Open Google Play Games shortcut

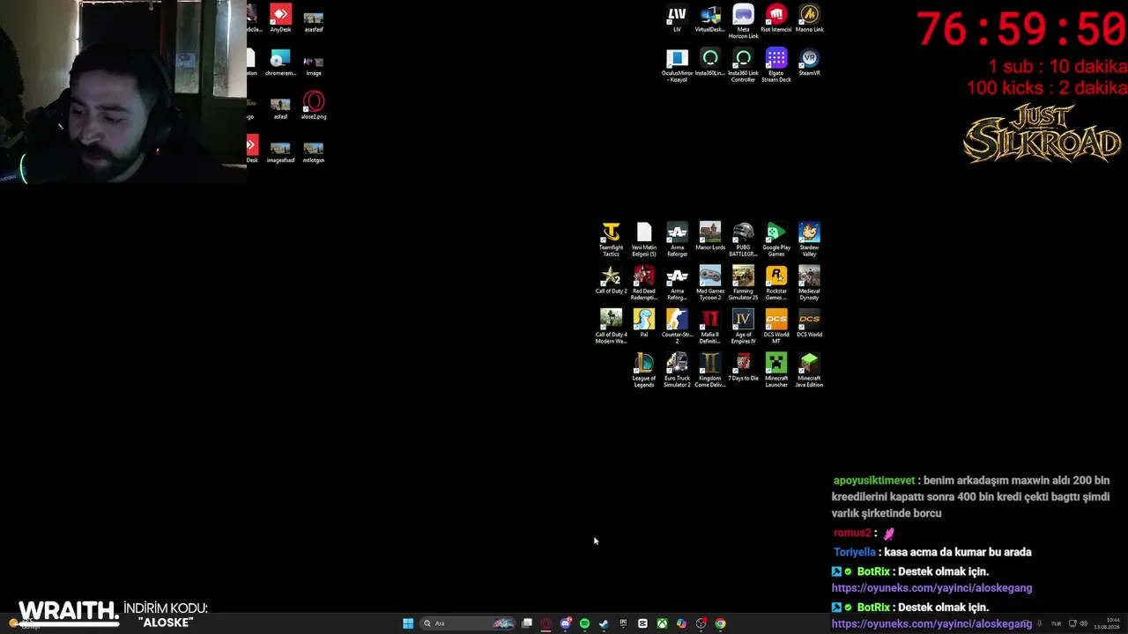776,240
